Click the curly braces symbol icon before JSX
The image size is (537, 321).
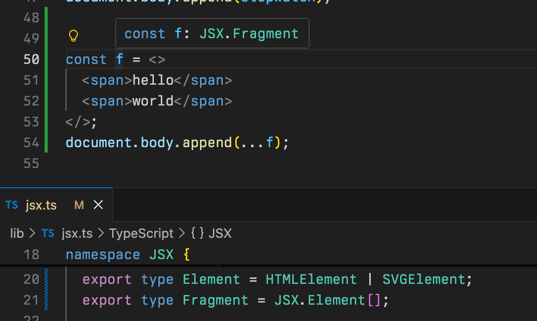click(198, 233)
